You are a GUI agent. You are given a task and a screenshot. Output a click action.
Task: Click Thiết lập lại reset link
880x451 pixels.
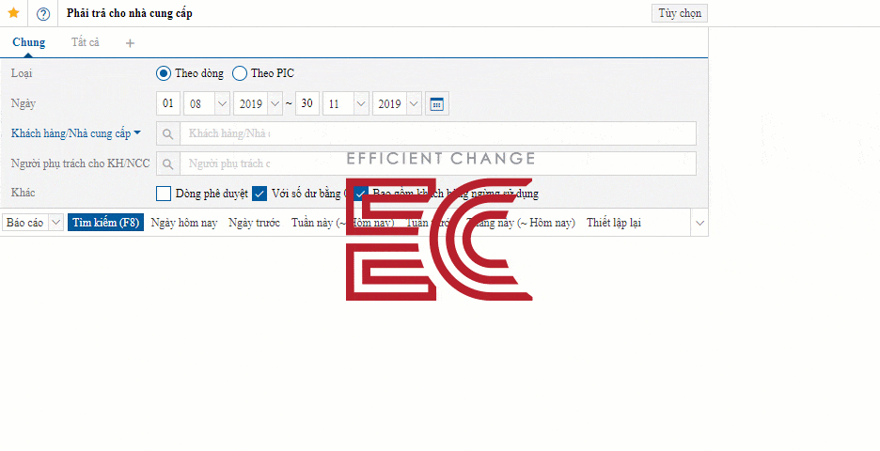tap(614, 223)
